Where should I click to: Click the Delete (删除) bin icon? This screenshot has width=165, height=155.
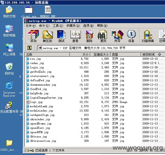click(x=89, y=36)
